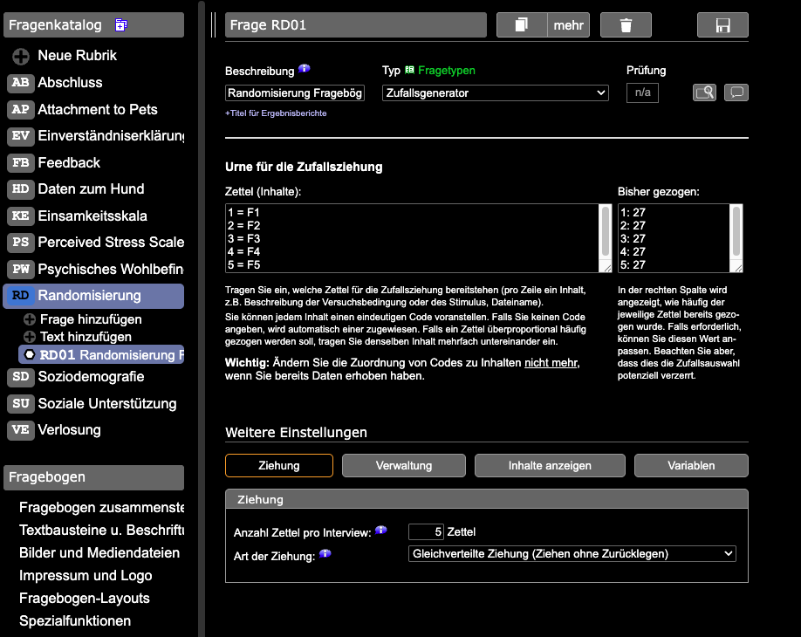Switch to the Verwaltung tab
The image size is (801, 637).
coord(404,465)
